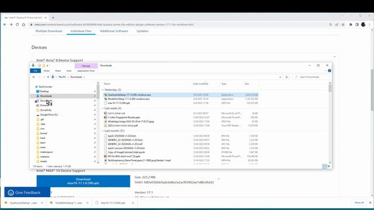
Task: Click Show all downloads button
Action: coord(359,202)
